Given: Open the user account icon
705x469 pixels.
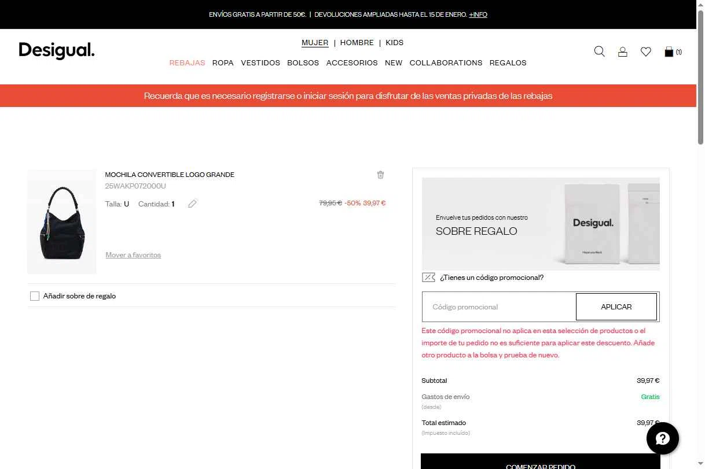Looking at the screenshot, I should tap(623, 51).
